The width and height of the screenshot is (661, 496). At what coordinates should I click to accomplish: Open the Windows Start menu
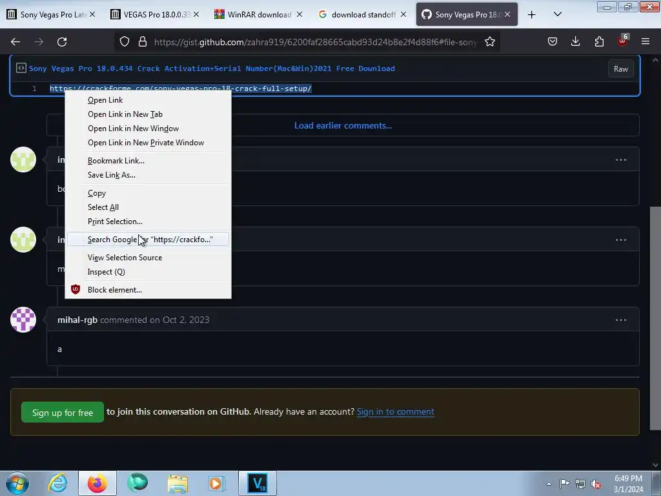tap(17, 483)
